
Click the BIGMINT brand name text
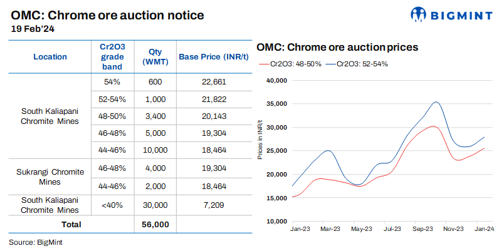(461, 14)
